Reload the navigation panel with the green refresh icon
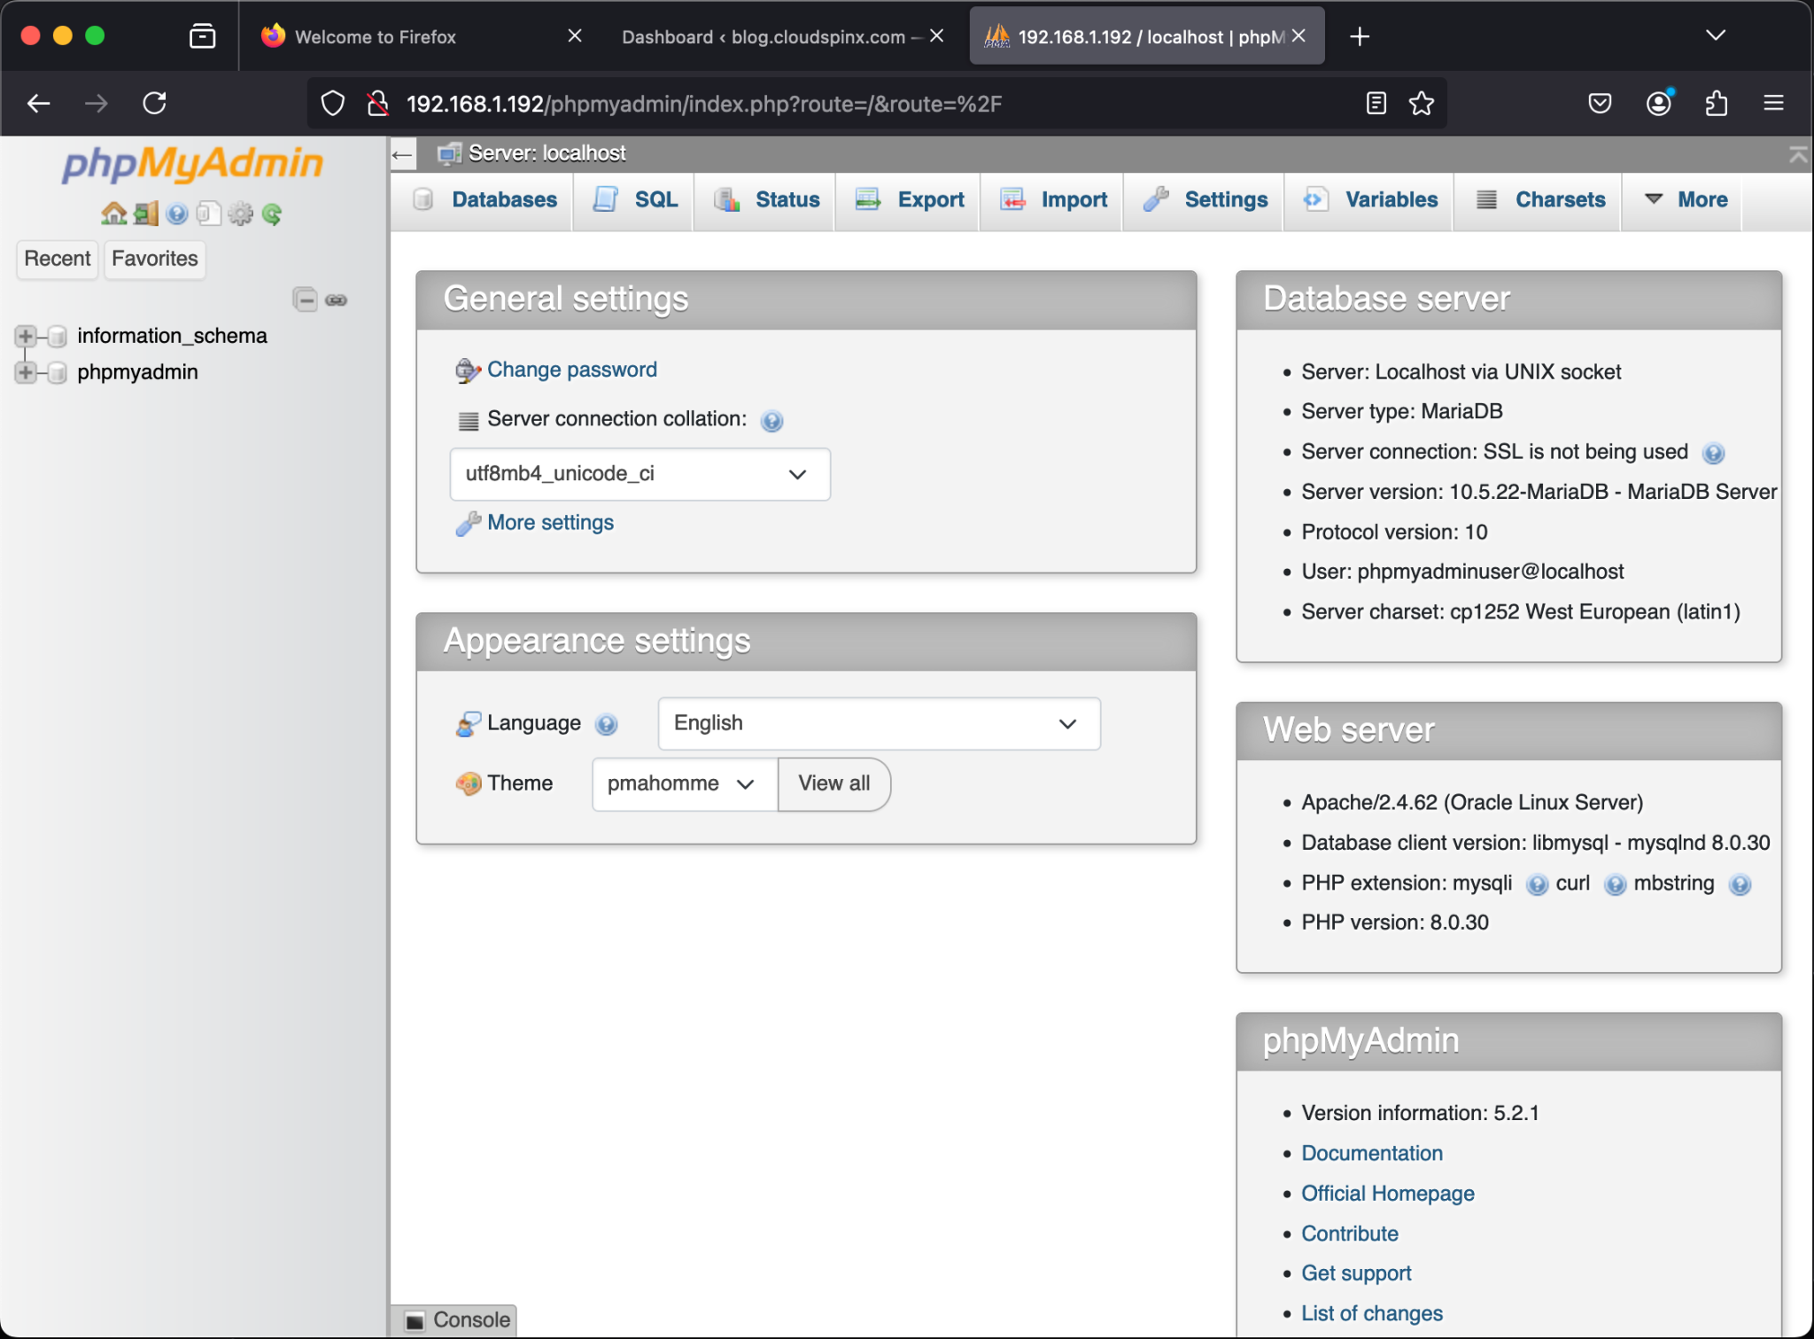1814x1339 pixels. (x=272, y=213)
